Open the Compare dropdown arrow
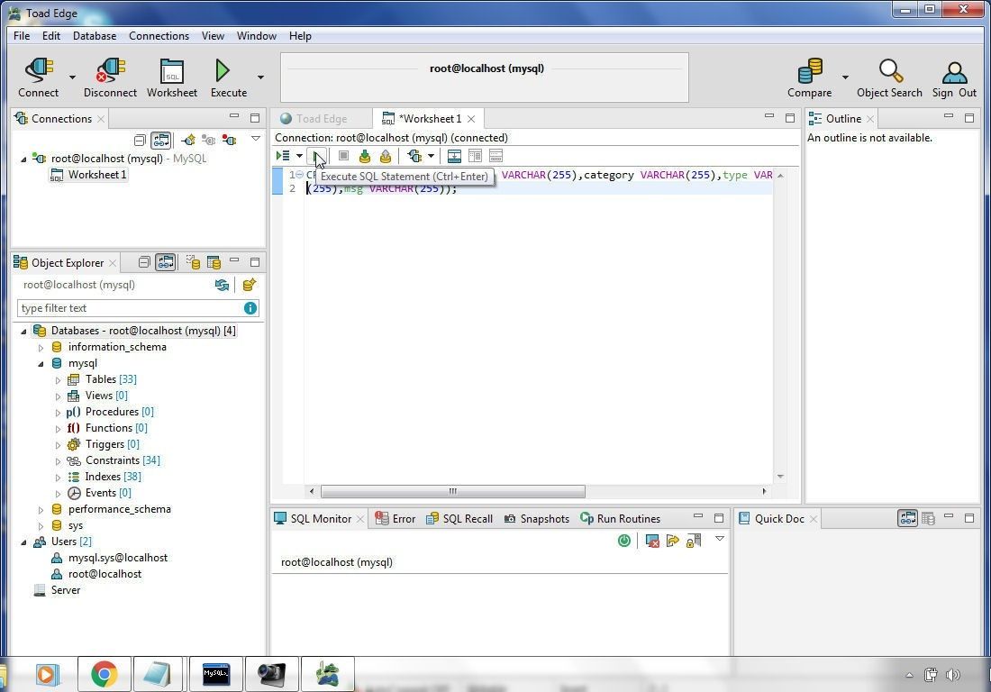This screenshot has height=692, width=991. (x=845, y=77)
